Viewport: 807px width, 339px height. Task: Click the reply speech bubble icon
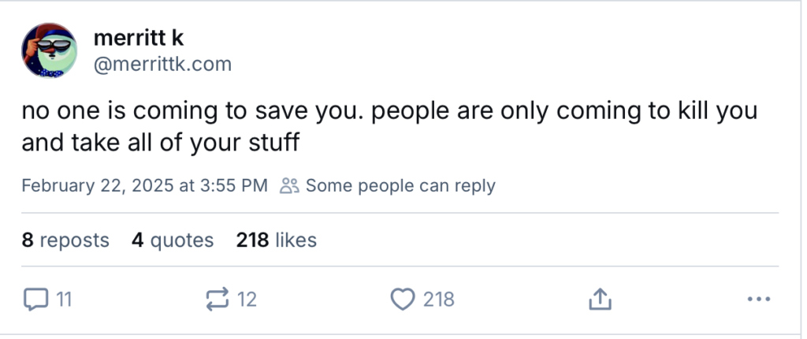click(35, 300)
